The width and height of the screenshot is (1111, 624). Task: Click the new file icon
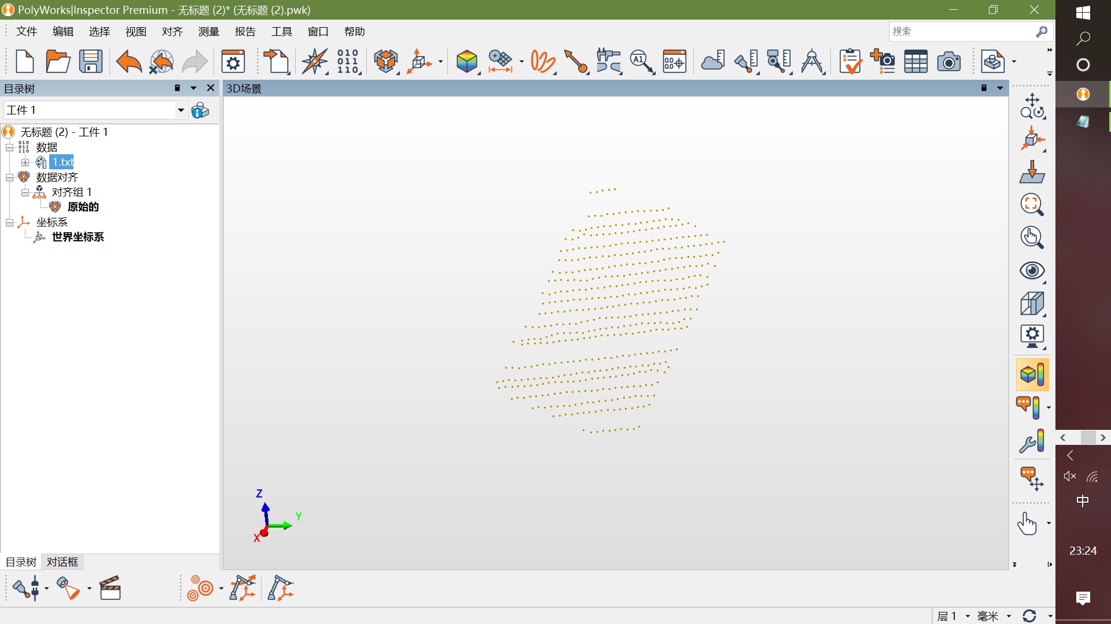(25, 61)
